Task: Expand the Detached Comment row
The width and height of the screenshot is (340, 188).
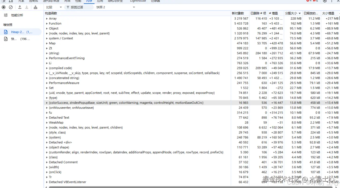Action: coord(47,162)
